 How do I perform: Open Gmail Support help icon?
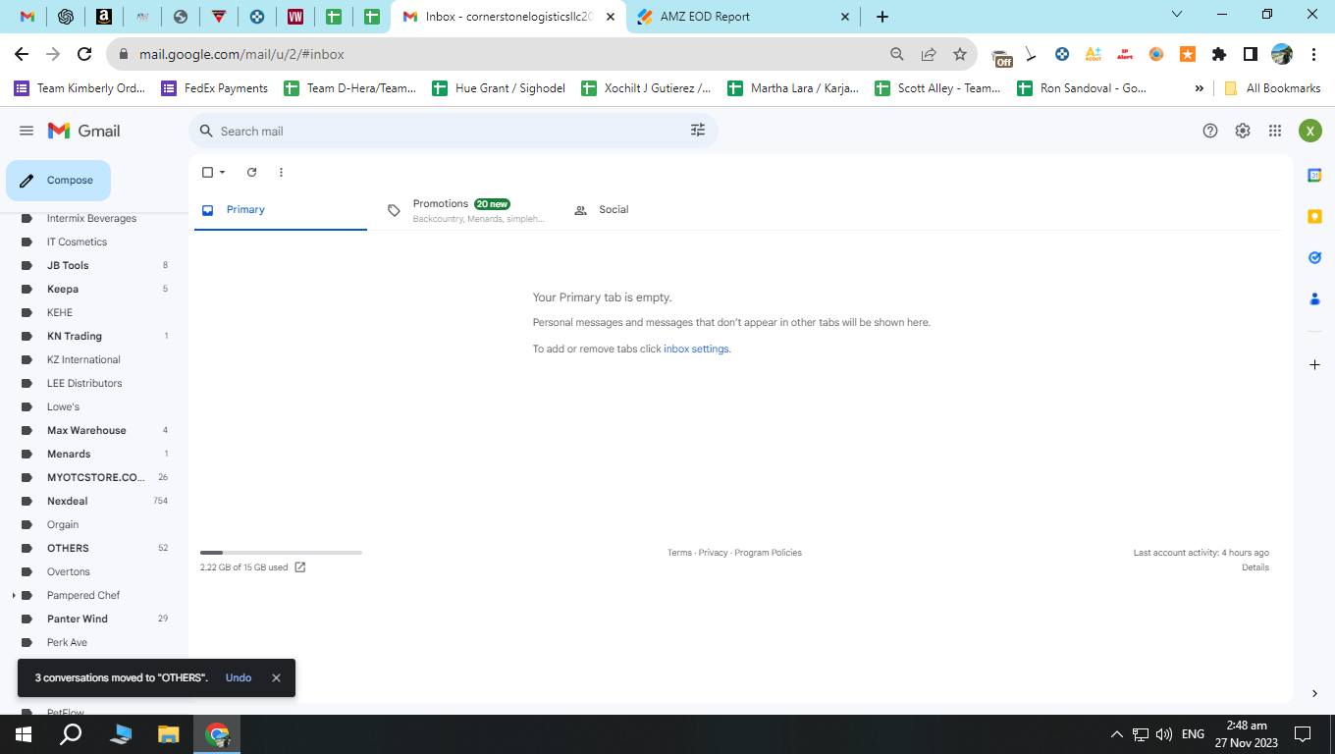[1210, 131]
